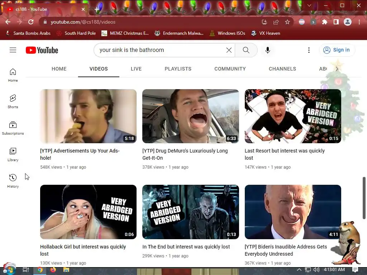This screenshot has height=275, width=367.
Task: Reload the page
Action: tap(31, 22)
